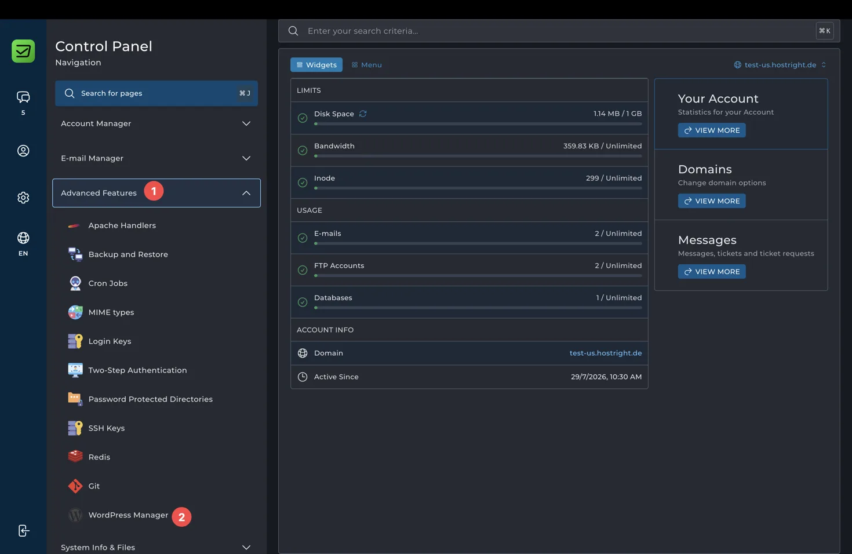Click the SSH Keys icon

pyautogui.click(x=75, y=428)
